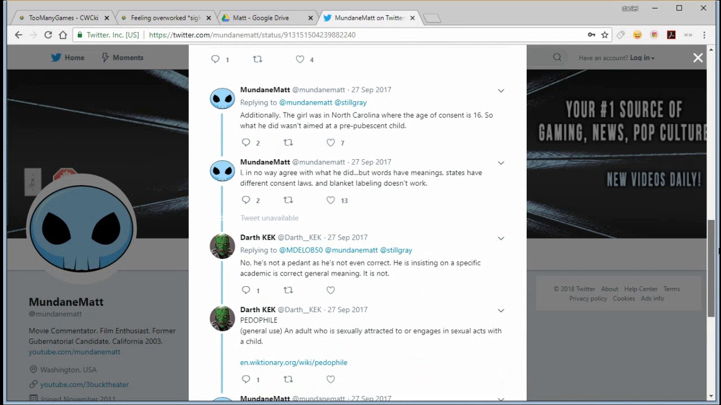Click MundaneMatt skull avatar on North Carolina tweet
Viewport: 721px width, 405px height.
(222, 98)
